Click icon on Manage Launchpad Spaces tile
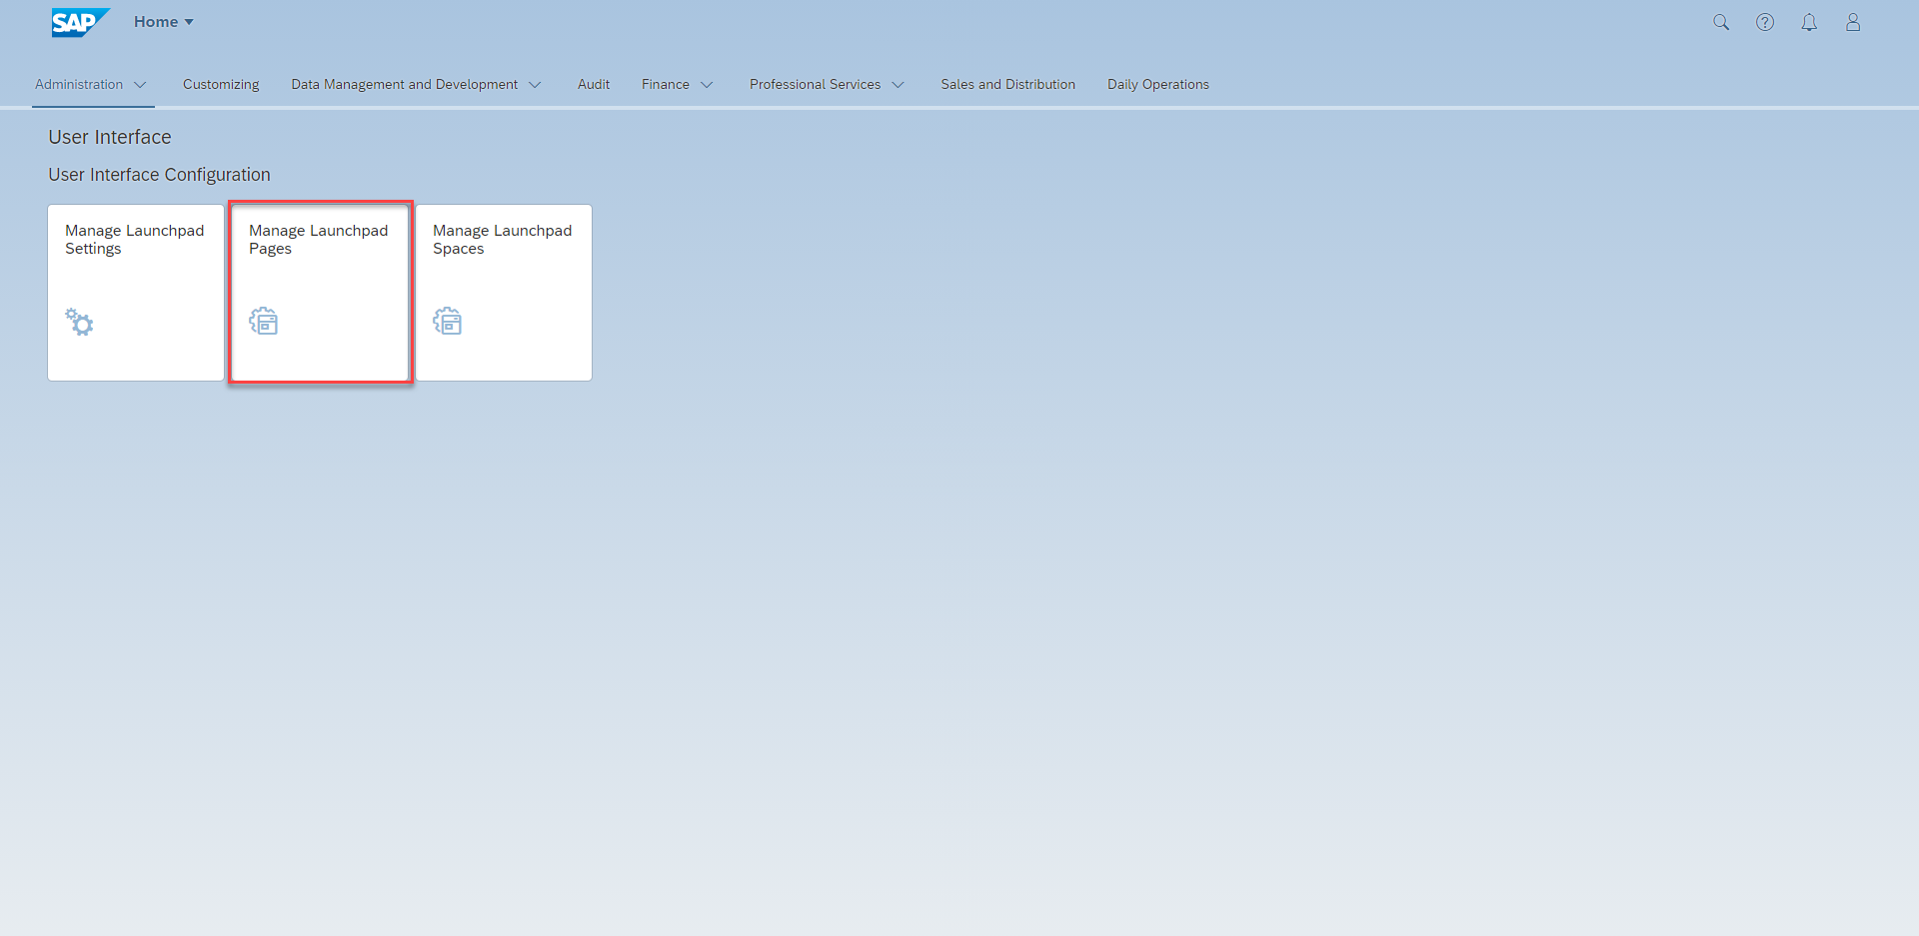The height and width of the screenshot is (936, 1919). point(447,321)
